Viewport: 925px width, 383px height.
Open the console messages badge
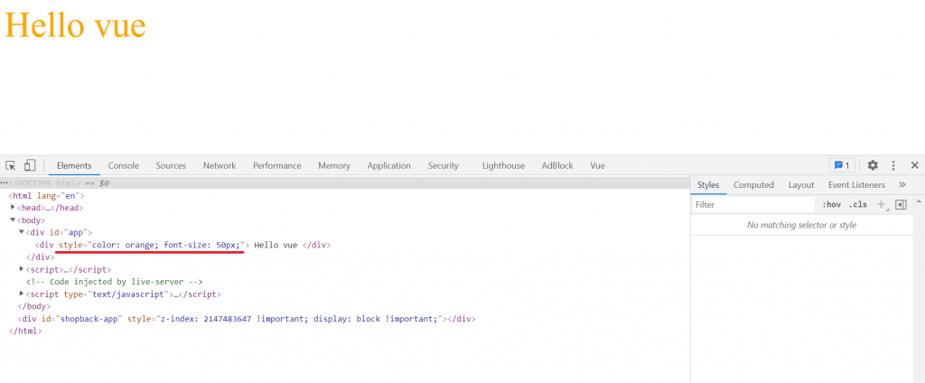[x=842, y=165]
